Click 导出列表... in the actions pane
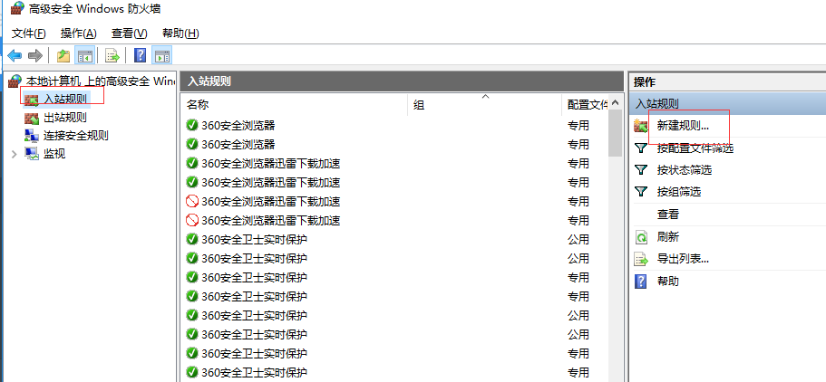The width and height of the screenshot is (826, 382). pyautogui.click(x=683, y=259)
